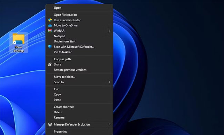Image resolution: width=224 pixels, height=135 pixels.
Task: Click the OneDrive cloud icon
Action: (x=50, y=25)
